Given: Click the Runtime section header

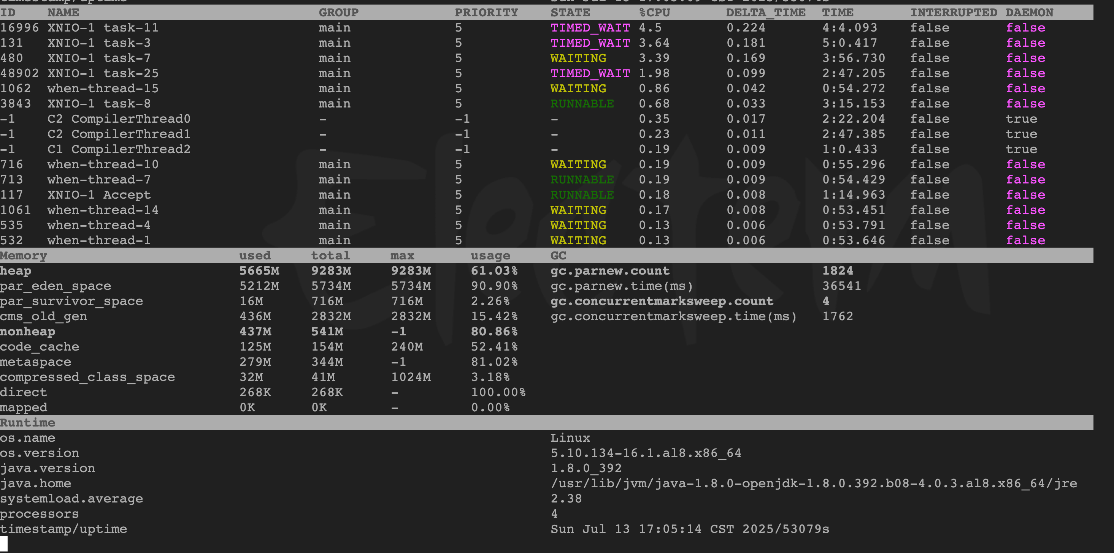Looking at the screenshot, I should [x=28, y=422].
